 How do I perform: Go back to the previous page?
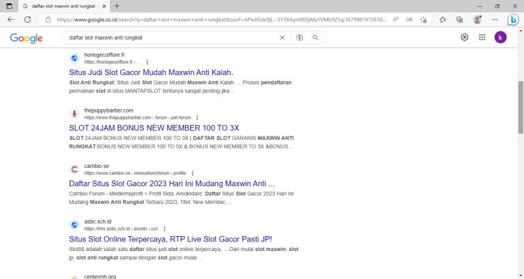click(x=11, y=19)
